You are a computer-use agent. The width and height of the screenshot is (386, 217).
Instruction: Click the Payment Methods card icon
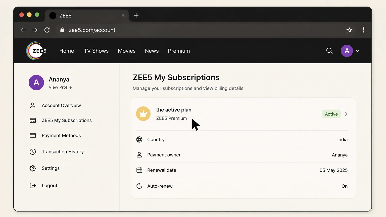pyautogui.click(x=33, y=135)
